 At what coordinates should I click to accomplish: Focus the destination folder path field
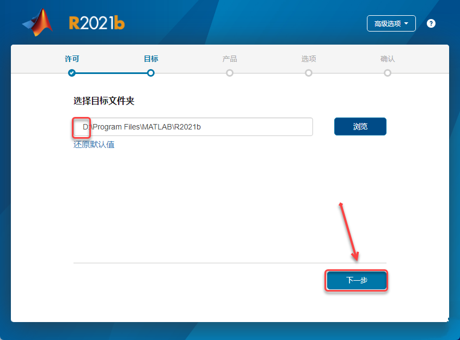pyautogui.click(x=193, y=127)
